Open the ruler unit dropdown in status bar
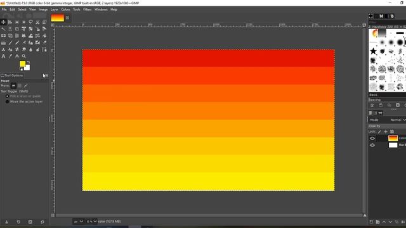406x228 pixels. click(78, 222)
